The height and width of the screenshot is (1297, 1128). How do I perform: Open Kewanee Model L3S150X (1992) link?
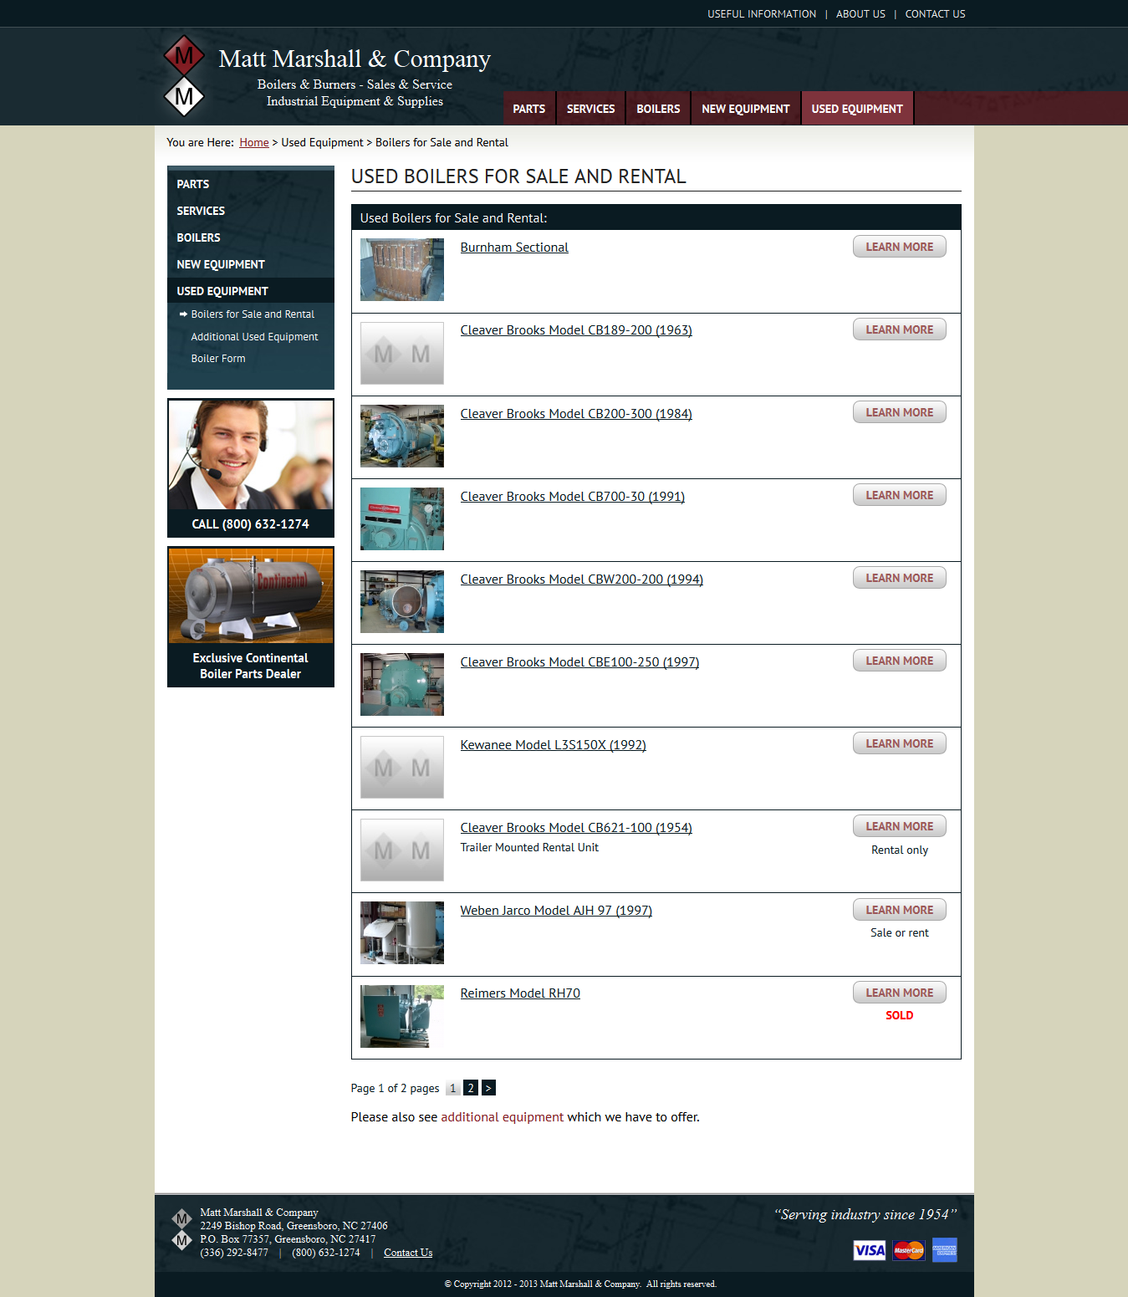[554, 745]
